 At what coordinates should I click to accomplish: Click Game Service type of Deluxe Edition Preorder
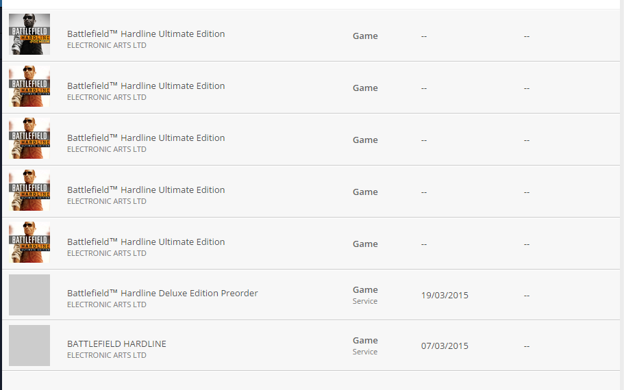tap(365, 295)
